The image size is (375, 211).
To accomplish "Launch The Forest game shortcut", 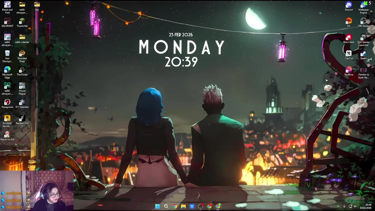I will click(x=22, y=71).
